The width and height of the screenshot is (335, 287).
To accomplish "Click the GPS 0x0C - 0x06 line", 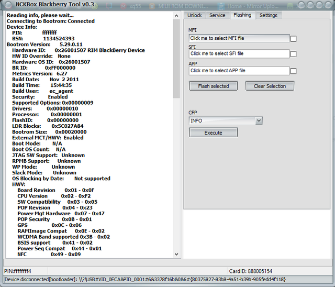I will coord(50,225).
